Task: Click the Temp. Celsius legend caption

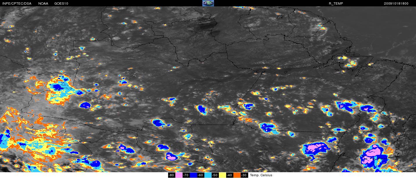Action: [261, 175]
